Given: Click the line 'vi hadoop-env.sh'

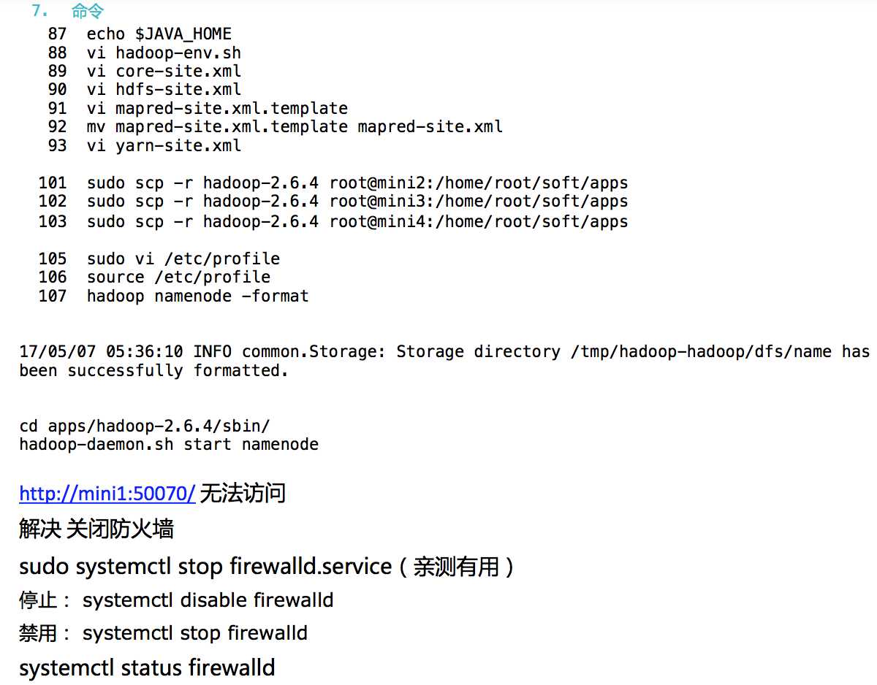Looking at the screenshot, I should pos(164,53).
